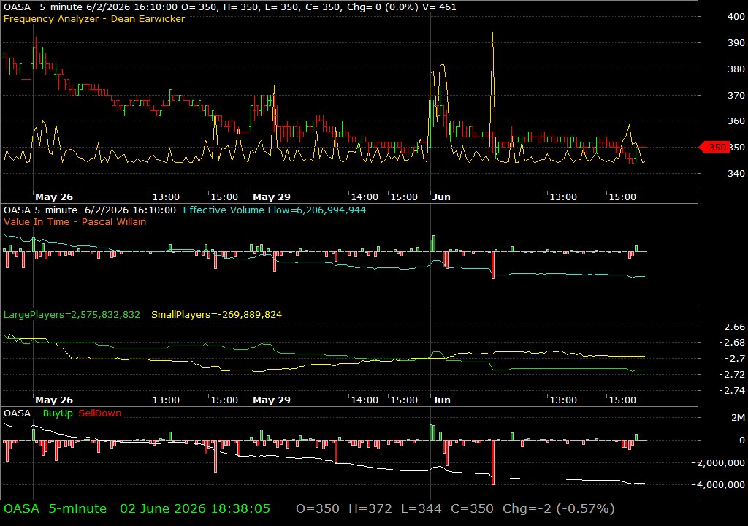This screenshot has width=748, height=526.
Task: Select the 400 price axis label
Action: click(736, 16)
